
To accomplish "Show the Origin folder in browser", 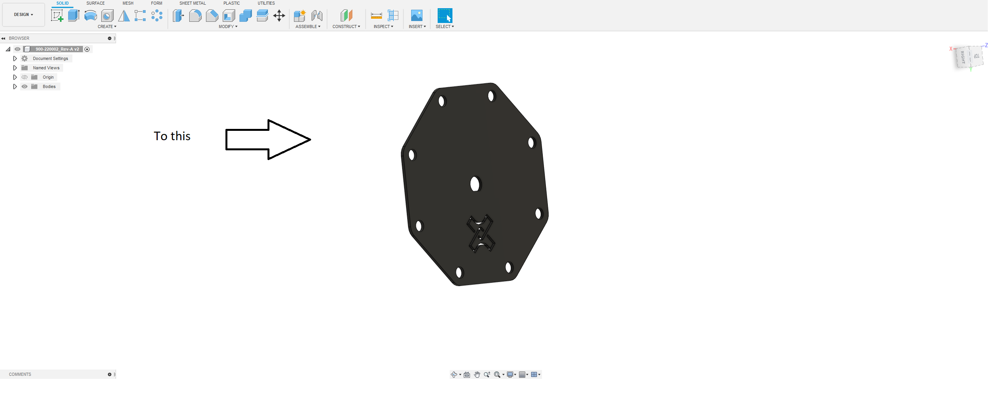I will (x=24, y=77).
